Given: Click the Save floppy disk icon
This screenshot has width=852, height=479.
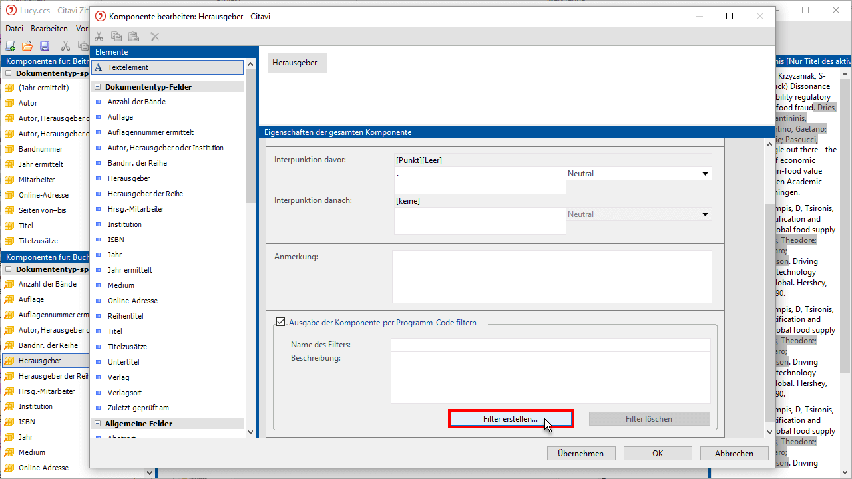Looking at the screenshot, I should [45, 46].
